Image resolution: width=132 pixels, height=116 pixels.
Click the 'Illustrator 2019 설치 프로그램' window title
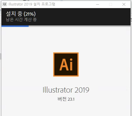tap(32, 4)
